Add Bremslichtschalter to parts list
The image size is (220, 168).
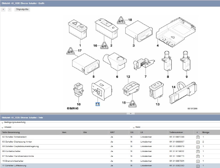tap(198, 161)
